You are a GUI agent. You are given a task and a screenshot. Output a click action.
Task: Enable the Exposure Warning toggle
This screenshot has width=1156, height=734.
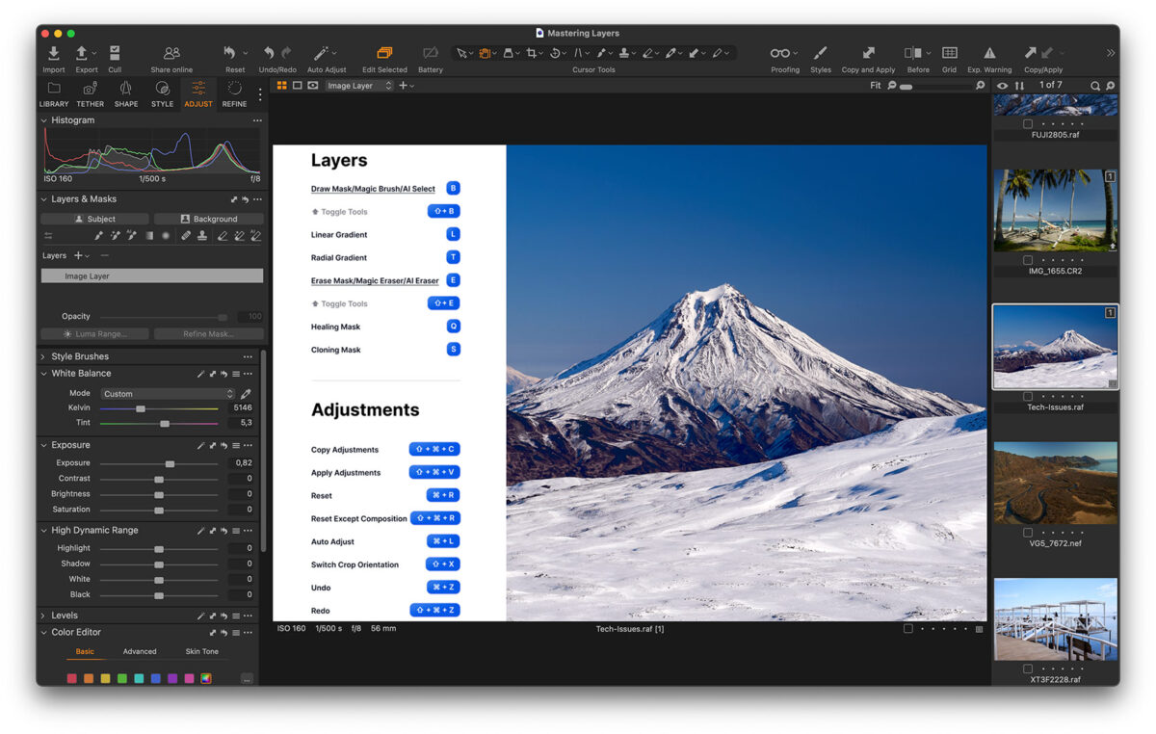point(988,53)
